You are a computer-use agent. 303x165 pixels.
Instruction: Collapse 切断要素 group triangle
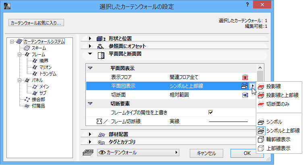[90, 103]
